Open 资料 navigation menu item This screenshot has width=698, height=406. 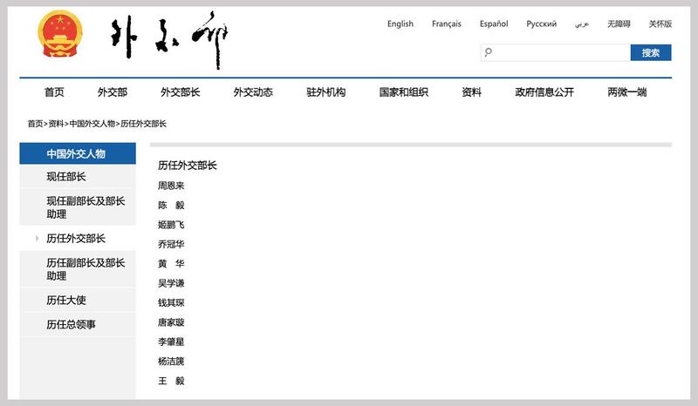click(471, 92)
